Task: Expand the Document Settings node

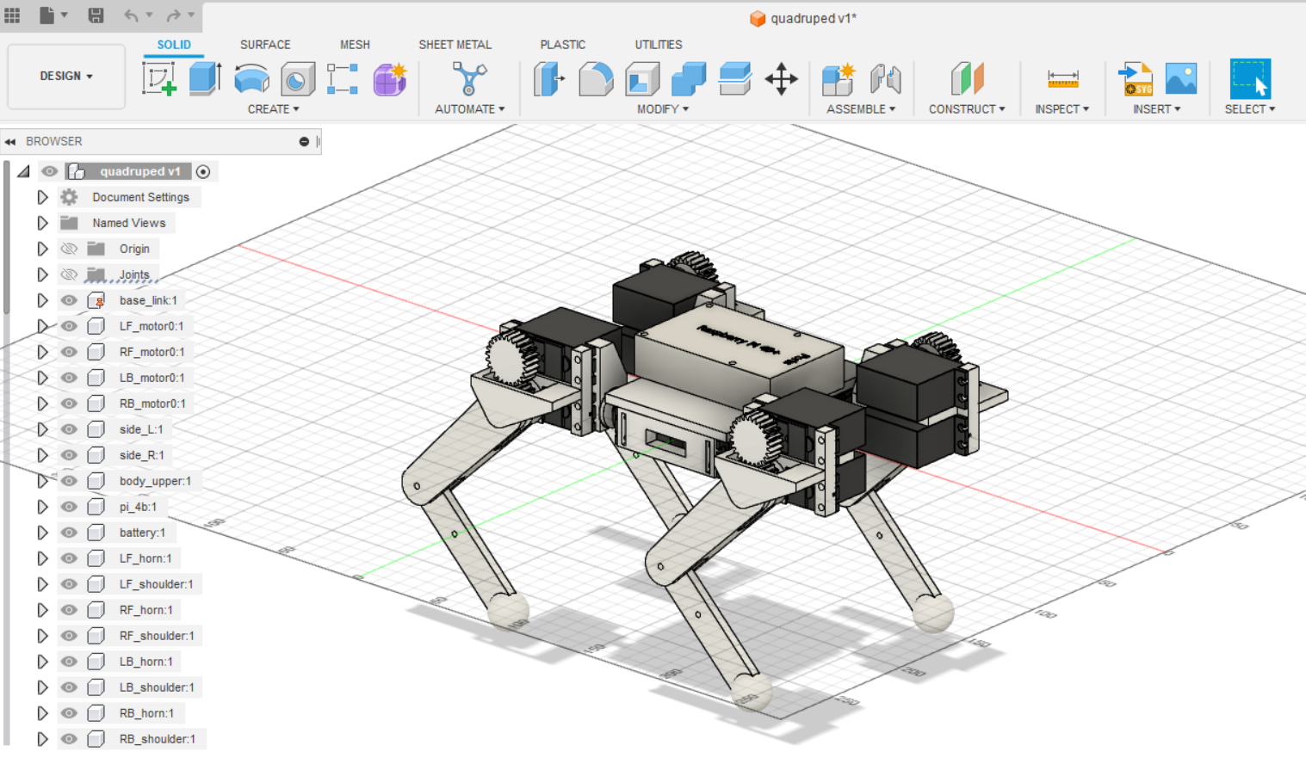Action: 42,197
